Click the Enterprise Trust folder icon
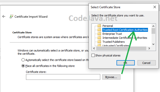160x92 pixels. click(x=99, y=34)
